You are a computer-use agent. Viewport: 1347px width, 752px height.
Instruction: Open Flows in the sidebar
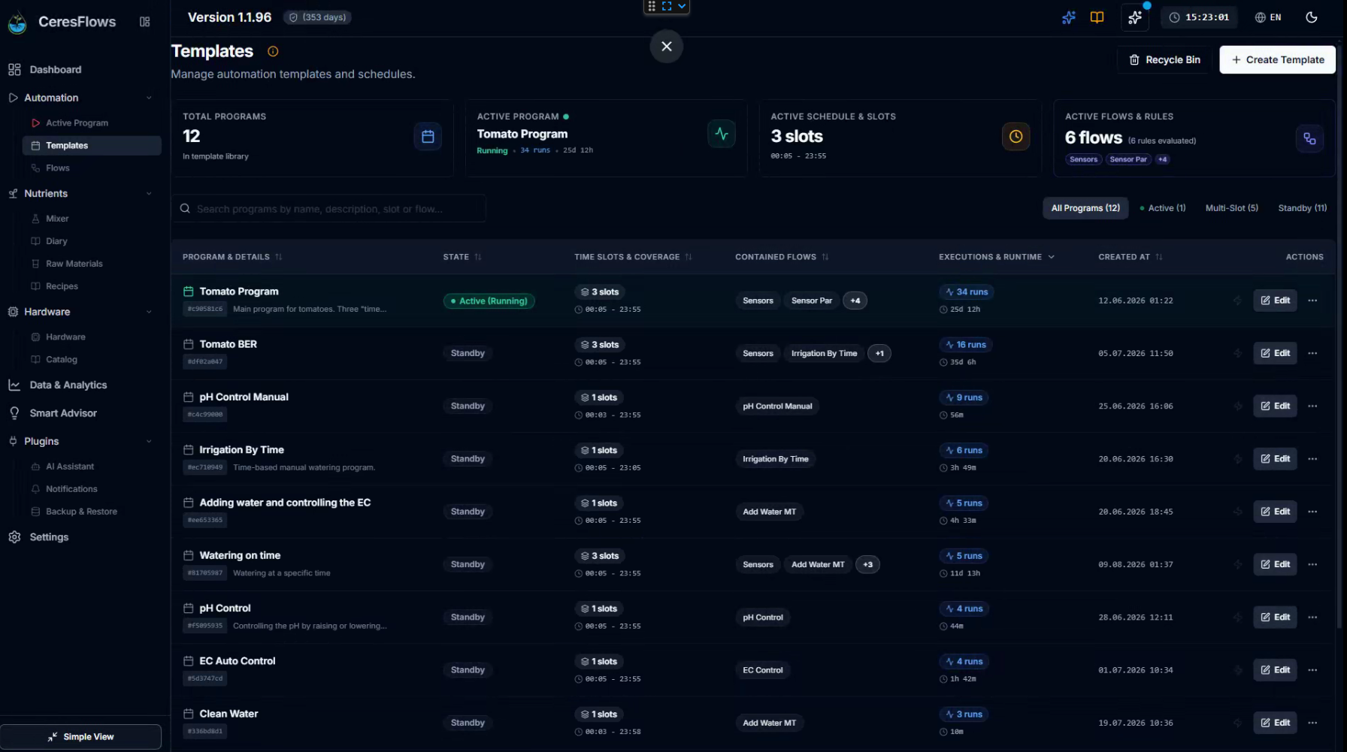point(92,168)
